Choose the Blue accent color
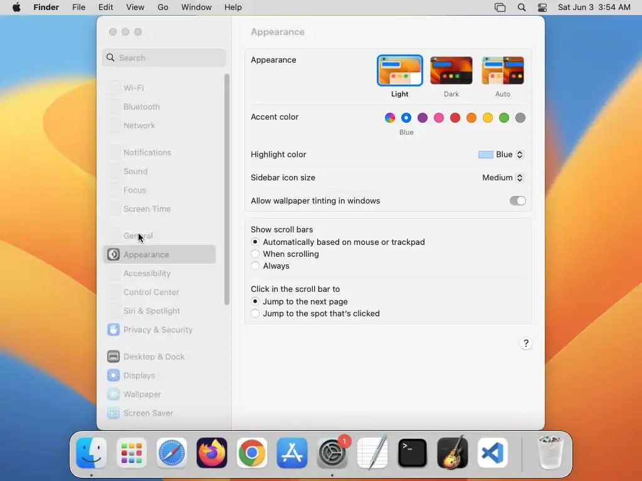 pyautogui.click(x=406, y=118)
